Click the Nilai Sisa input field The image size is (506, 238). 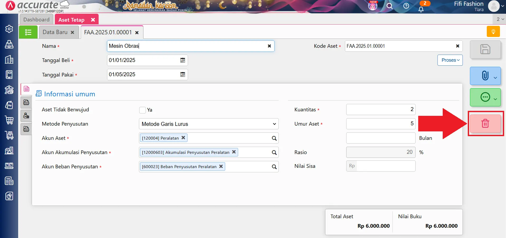385,166
